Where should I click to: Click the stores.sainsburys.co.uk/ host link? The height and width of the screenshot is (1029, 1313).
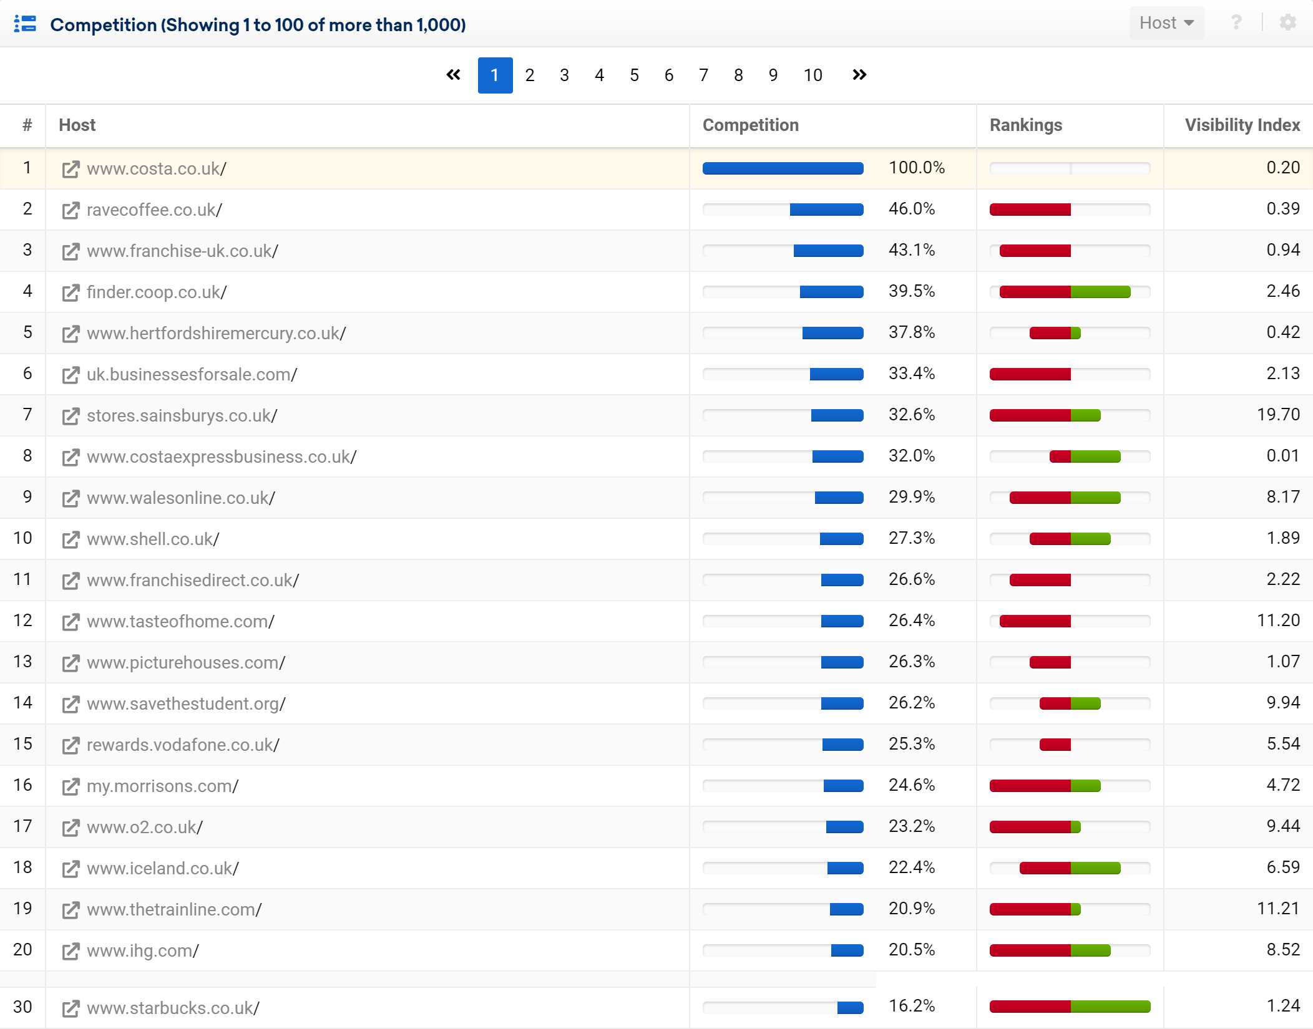pyautogui.click(x=182, y=416)
